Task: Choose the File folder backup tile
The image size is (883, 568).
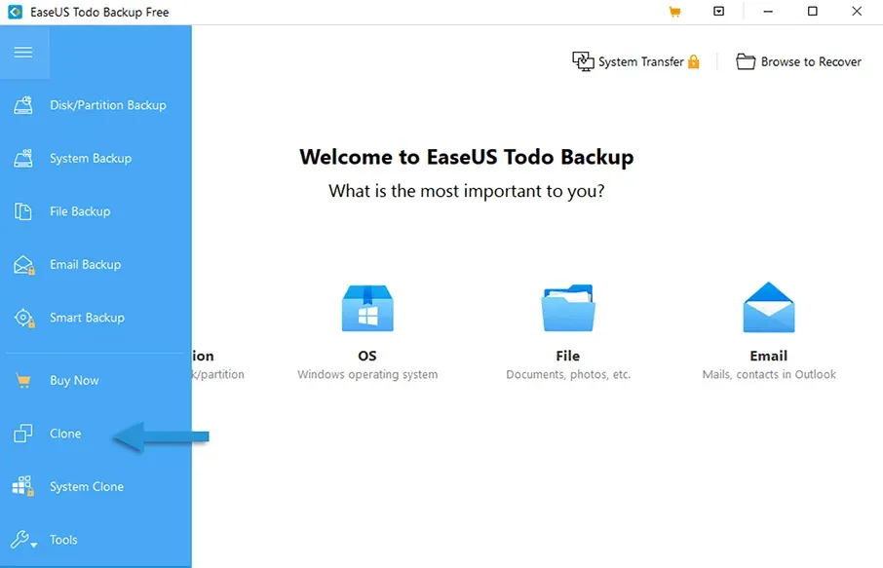Action: pyautogui.click(x=568, y=309)
